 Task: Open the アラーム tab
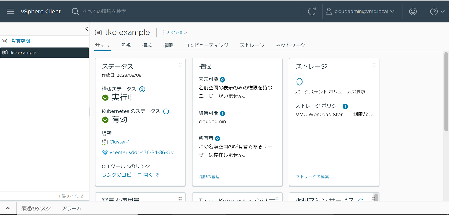point(72,208)
